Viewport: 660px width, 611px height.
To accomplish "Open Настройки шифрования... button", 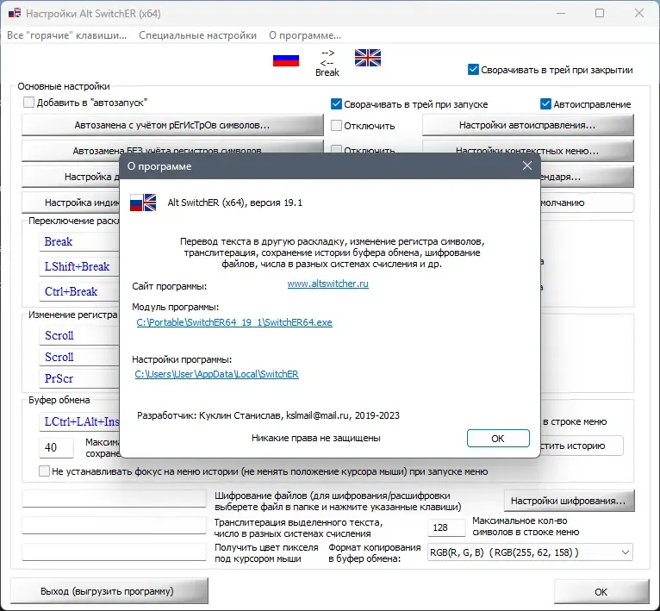I will (569, 501).
